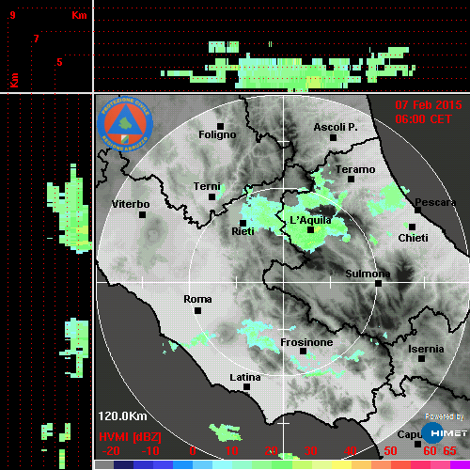Click the 5 km height axis label

59,62
